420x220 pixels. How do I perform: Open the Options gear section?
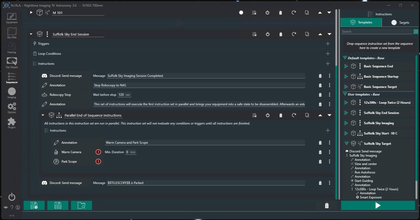12,108
